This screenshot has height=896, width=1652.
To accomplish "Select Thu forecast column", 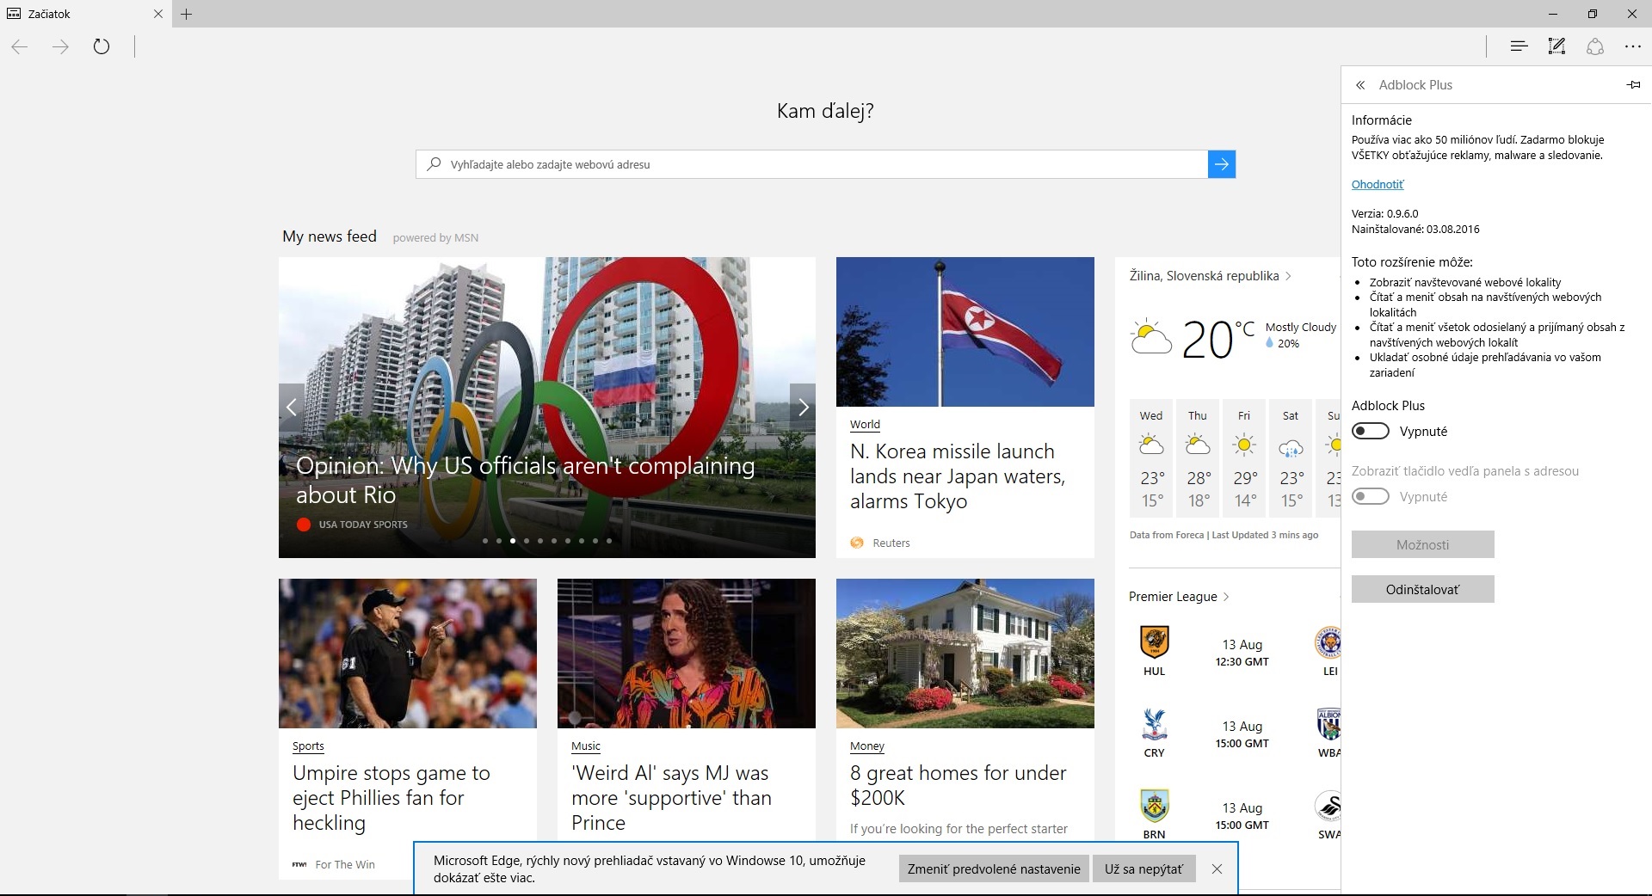I will pyautogui.click(x=1198, y=458).
